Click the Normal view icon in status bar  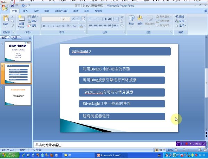[x=157, y=150]
